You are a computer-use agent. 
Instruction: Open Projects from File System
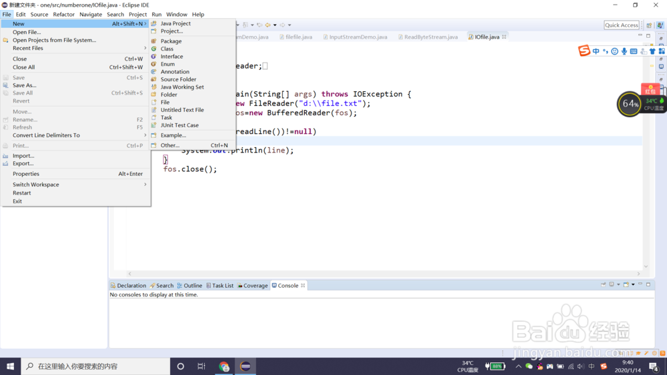[76, 40]
